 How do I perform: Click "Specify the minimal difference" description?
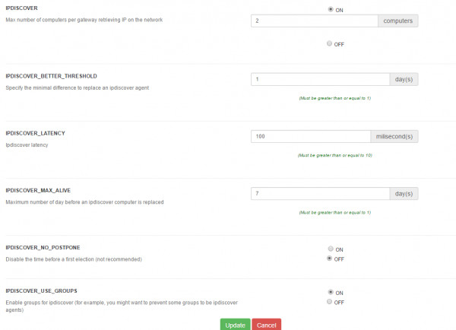click(77, 88)
